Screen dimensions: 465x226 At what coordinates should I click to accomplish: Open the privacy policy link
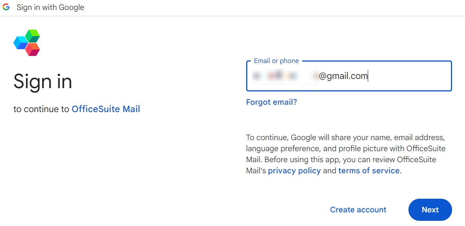point(294,171)
